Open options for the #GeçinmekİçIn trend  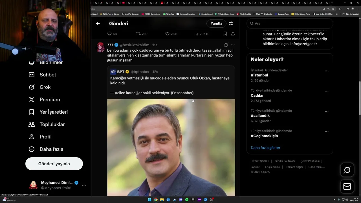(x=327, y=131)
